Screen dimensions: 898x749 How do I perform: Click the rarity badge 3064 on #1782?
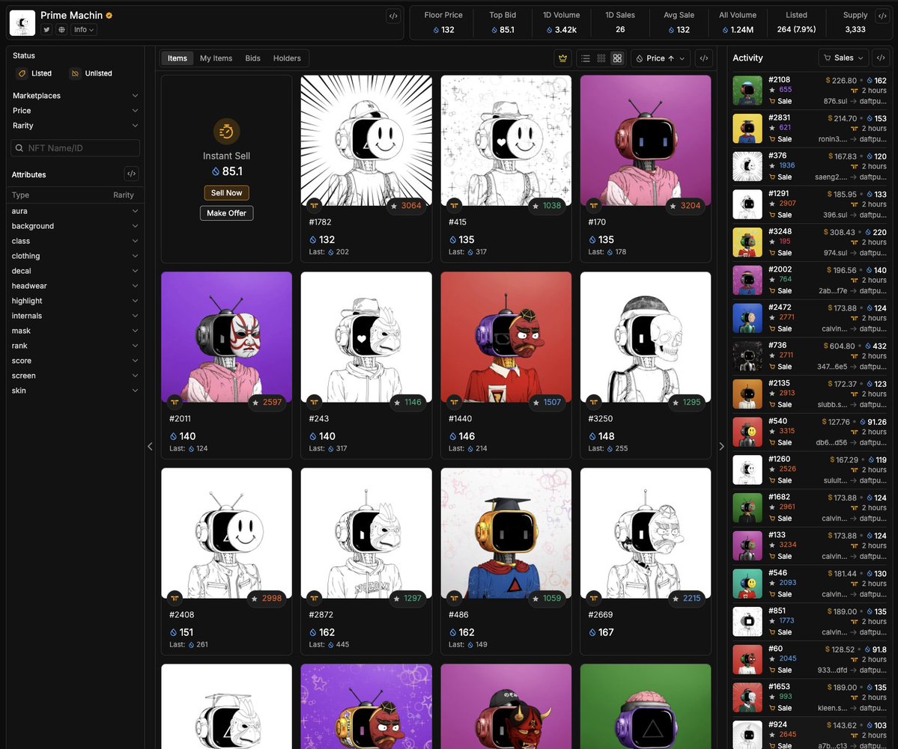click(405, 206)
